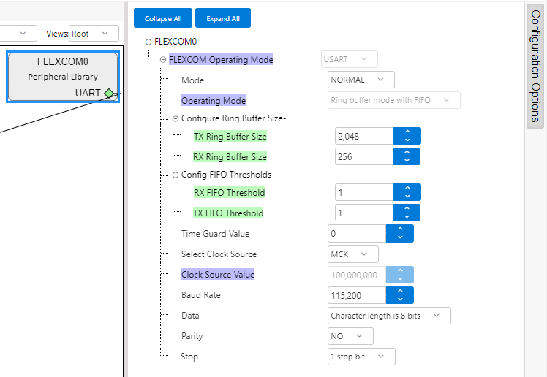Open the Mode dropdown showing NORMAL
Image resolution: width=547 pixels, height=377 pixels.
(361, 80)
